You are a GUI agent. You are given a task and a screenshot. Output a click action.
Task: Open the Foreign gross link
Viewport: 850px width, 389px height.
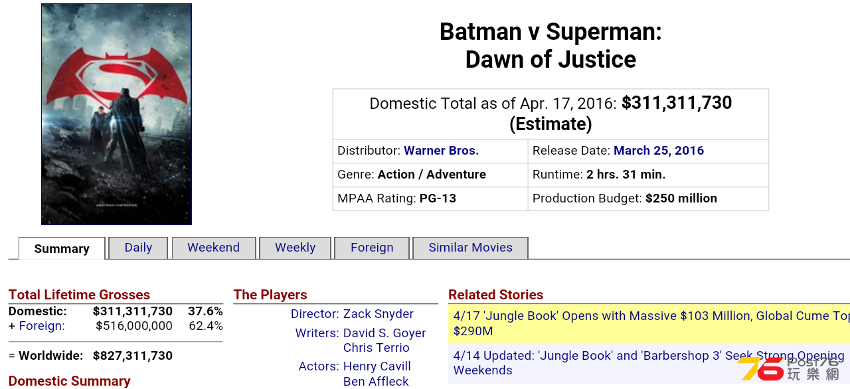tap(42, 326)
